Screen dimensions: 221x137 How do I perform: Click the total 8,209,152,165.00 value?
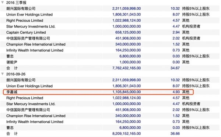click(127, 133)
